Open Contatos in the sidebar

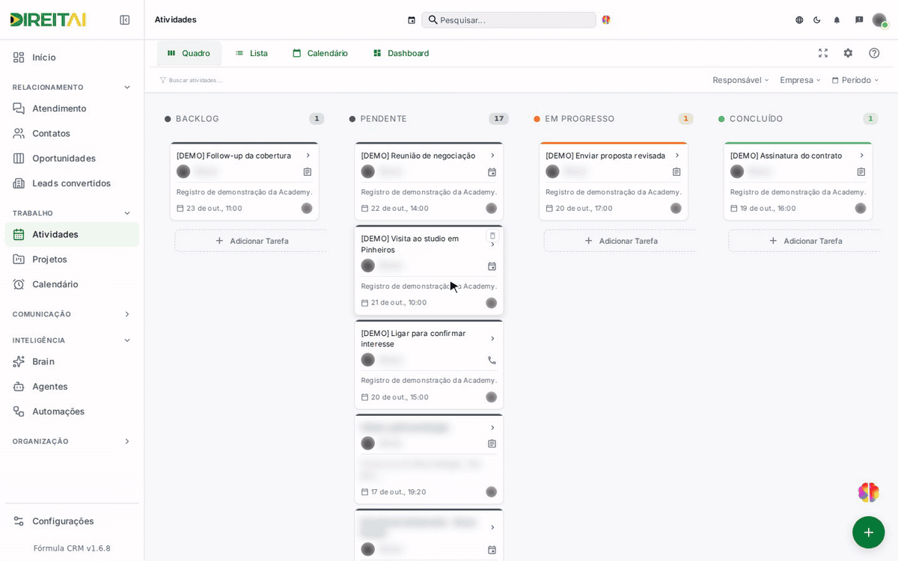coord(72,133)
